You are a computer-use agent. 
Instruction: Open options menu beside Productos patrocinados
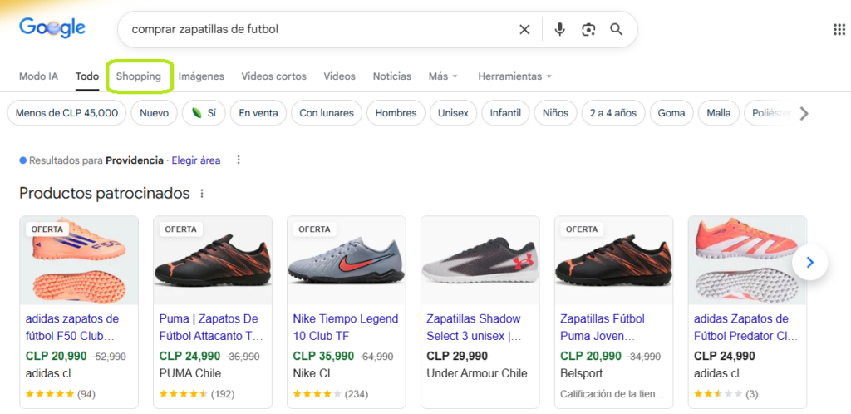201,194
